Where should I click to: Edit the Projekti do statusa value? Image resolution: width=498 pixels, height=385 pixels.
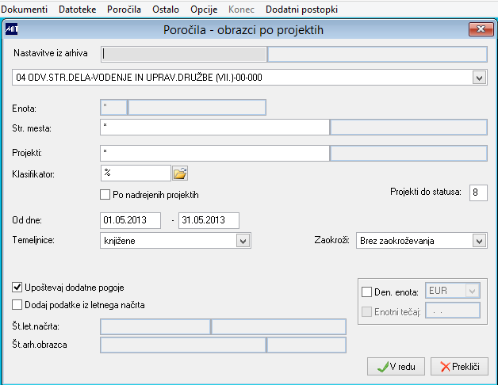click(478, 192)
